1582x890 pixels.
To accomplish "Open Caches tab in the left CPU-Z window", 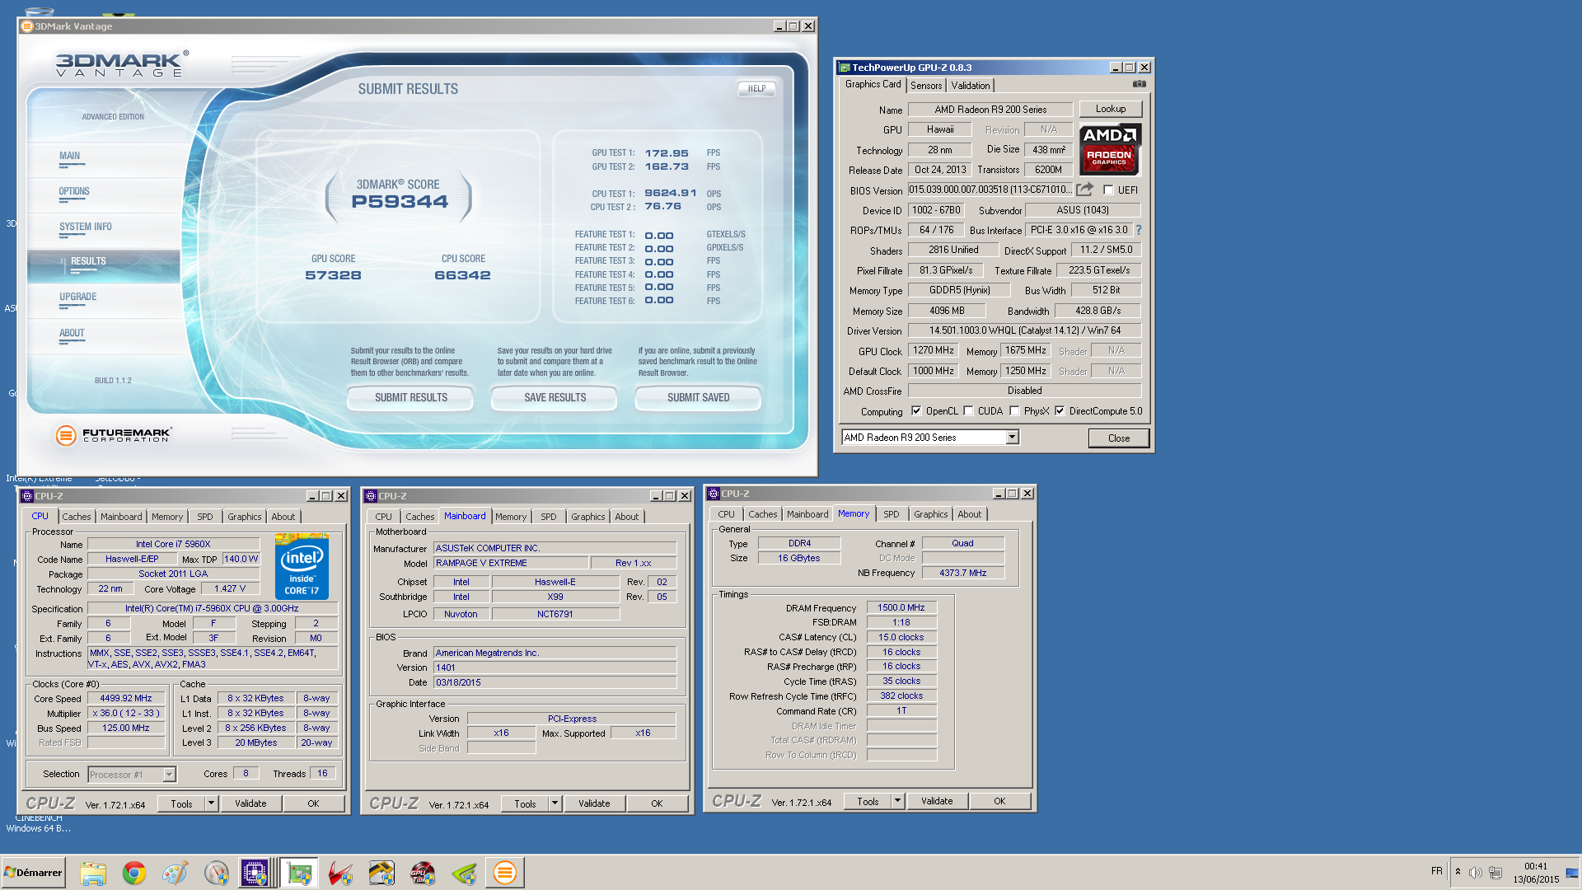I will point(77,517).
